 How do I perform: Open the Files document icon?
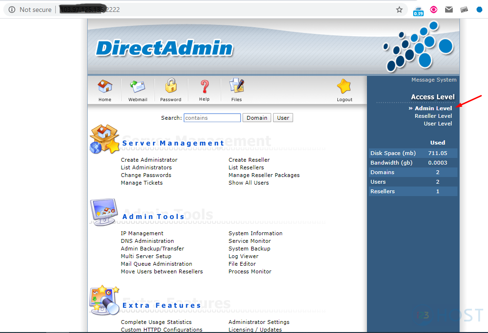[236, 86]
